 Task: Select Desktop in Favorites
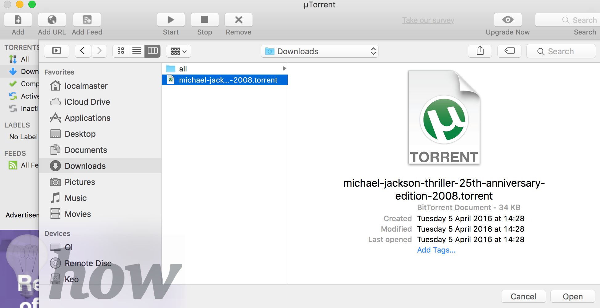100,134
